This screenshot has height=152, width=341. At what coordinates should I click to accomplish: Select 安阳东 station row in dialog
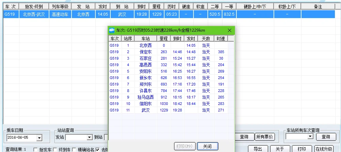[x=168, y=71]
